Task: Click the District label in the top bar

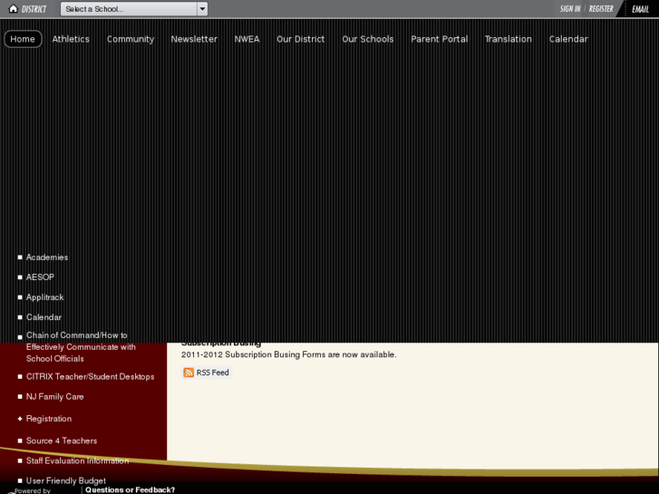Action: [x=34, y=9]
